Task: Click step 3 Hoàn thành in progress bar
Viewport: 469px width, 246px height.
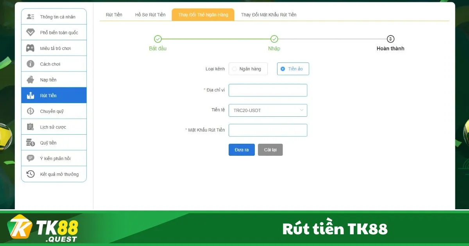Action: tap(390, 39)
